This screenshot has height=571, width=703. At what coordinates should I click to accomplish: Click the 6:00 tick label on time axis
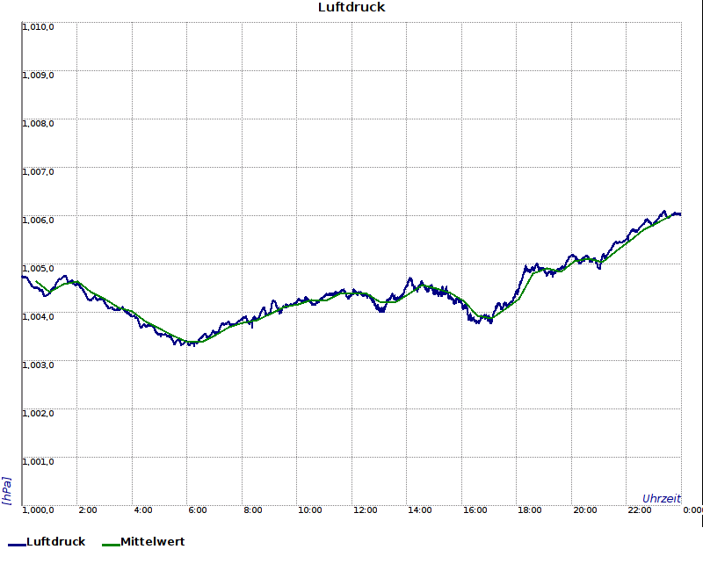[198, 510]
